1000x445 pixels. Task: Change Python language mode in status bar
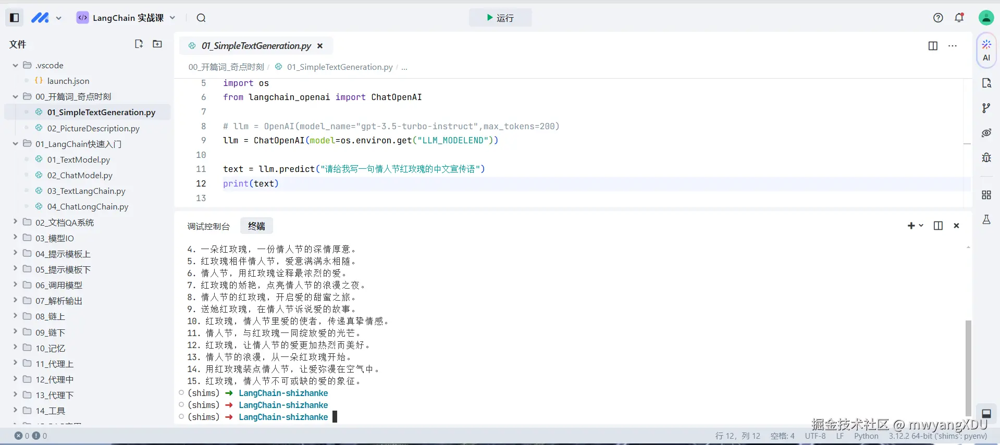[866, 436]
